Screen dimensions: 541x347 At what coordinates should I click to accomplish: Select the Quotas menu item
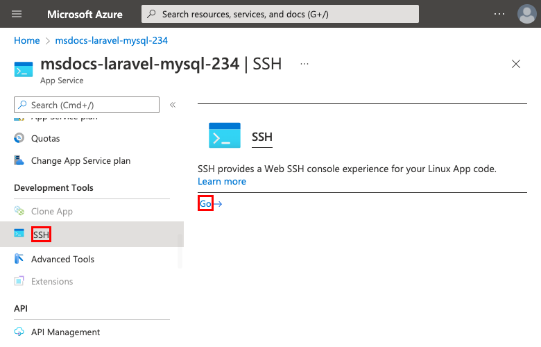(x=45, y=138)
